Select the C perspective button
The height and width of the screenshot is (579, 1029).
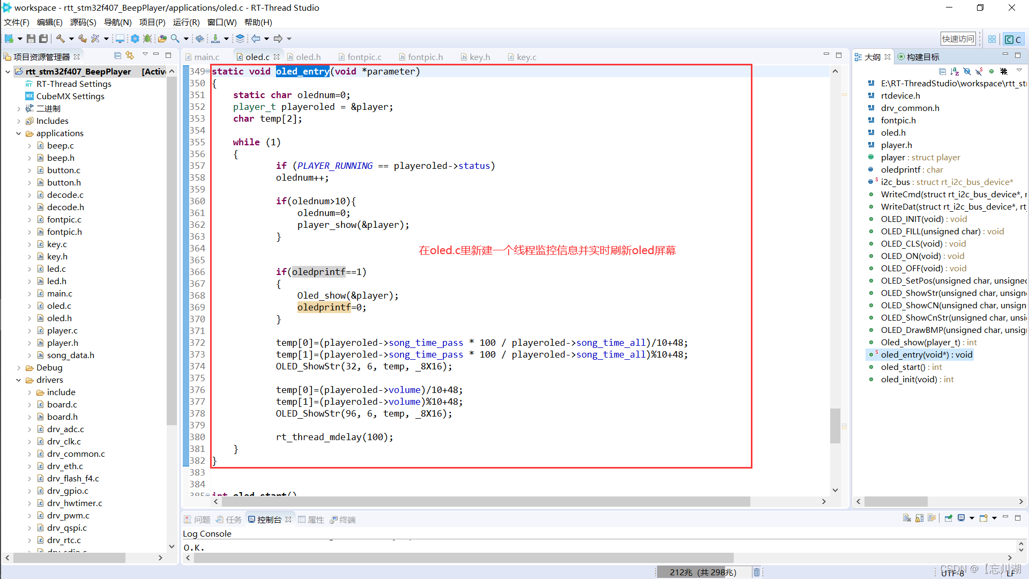click(x=1013, y=39)
